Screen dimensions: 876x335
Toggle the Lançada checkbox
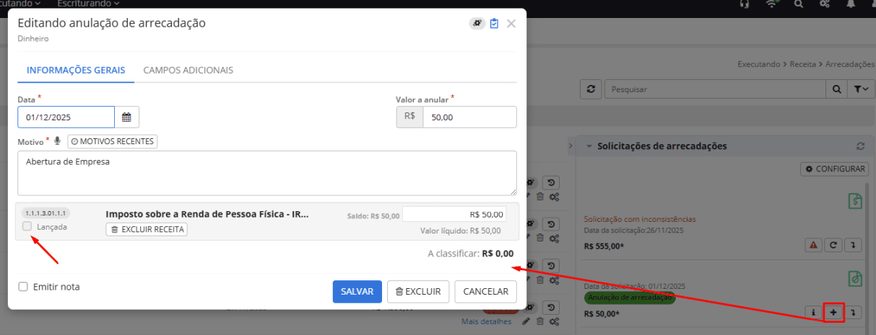coord(27,227)
